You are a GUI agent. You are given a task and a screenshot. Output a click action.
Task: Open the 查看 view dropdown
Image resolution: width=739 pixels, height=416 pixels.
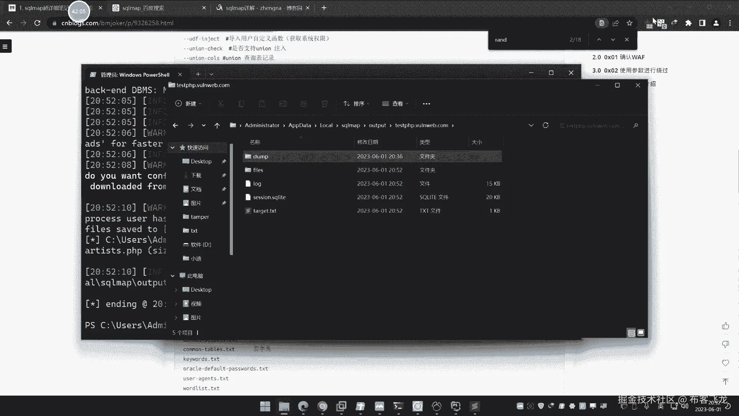pos(395,104)
